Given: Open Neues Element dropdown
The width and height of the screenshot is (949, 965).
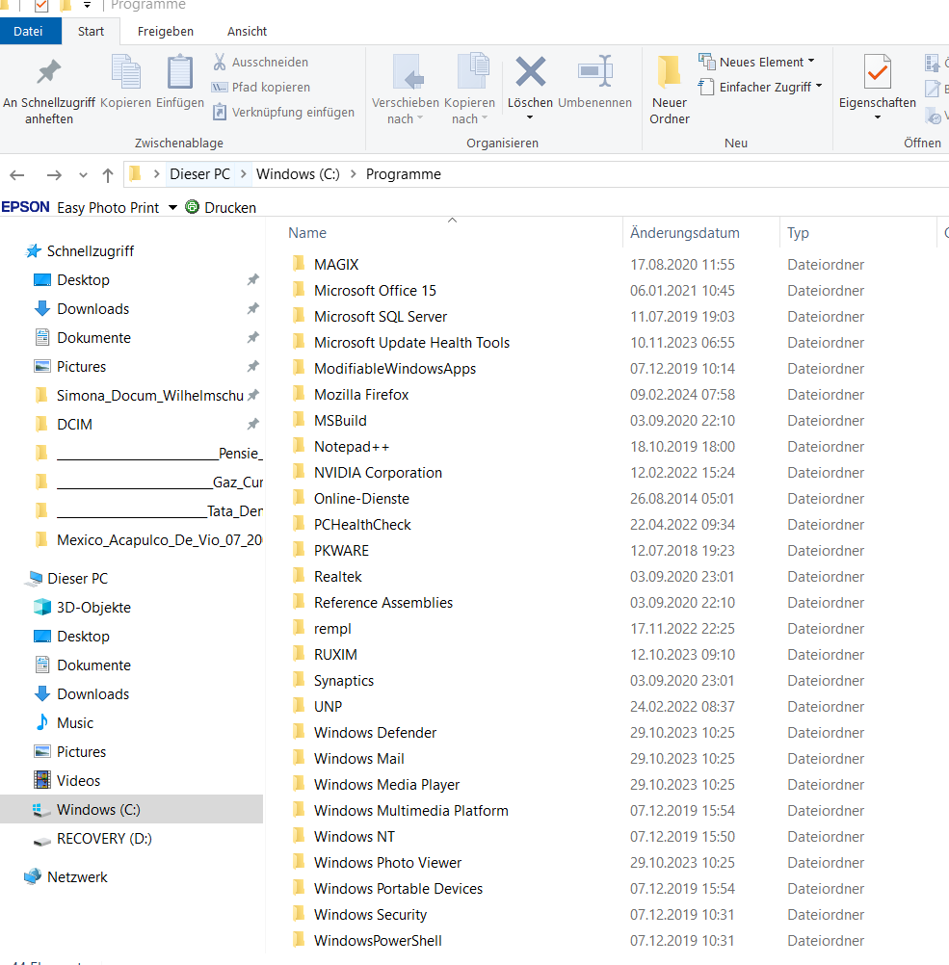Looking at the screenshot, I should (756, 63).
